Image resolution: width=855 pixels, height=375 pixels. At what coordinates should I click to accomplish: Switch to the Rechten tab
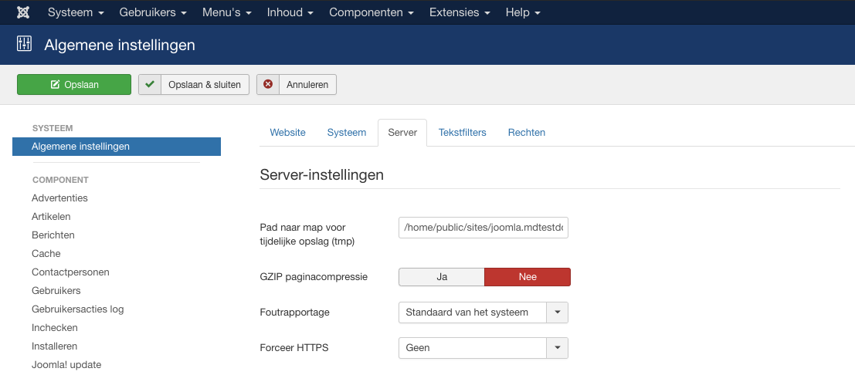click(526, 133)
